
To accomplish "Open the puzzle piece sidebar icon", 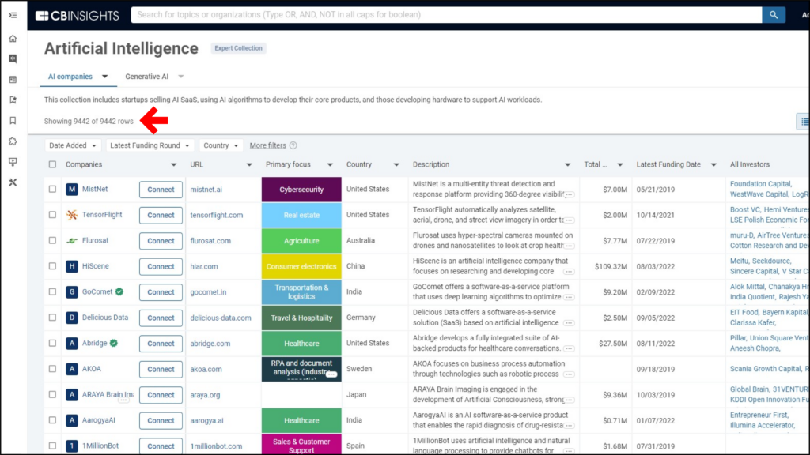I will click(x=13, y=141).
